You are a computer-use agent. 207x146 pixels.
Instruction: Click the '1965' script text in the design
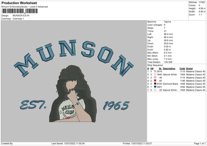[116, 106]
